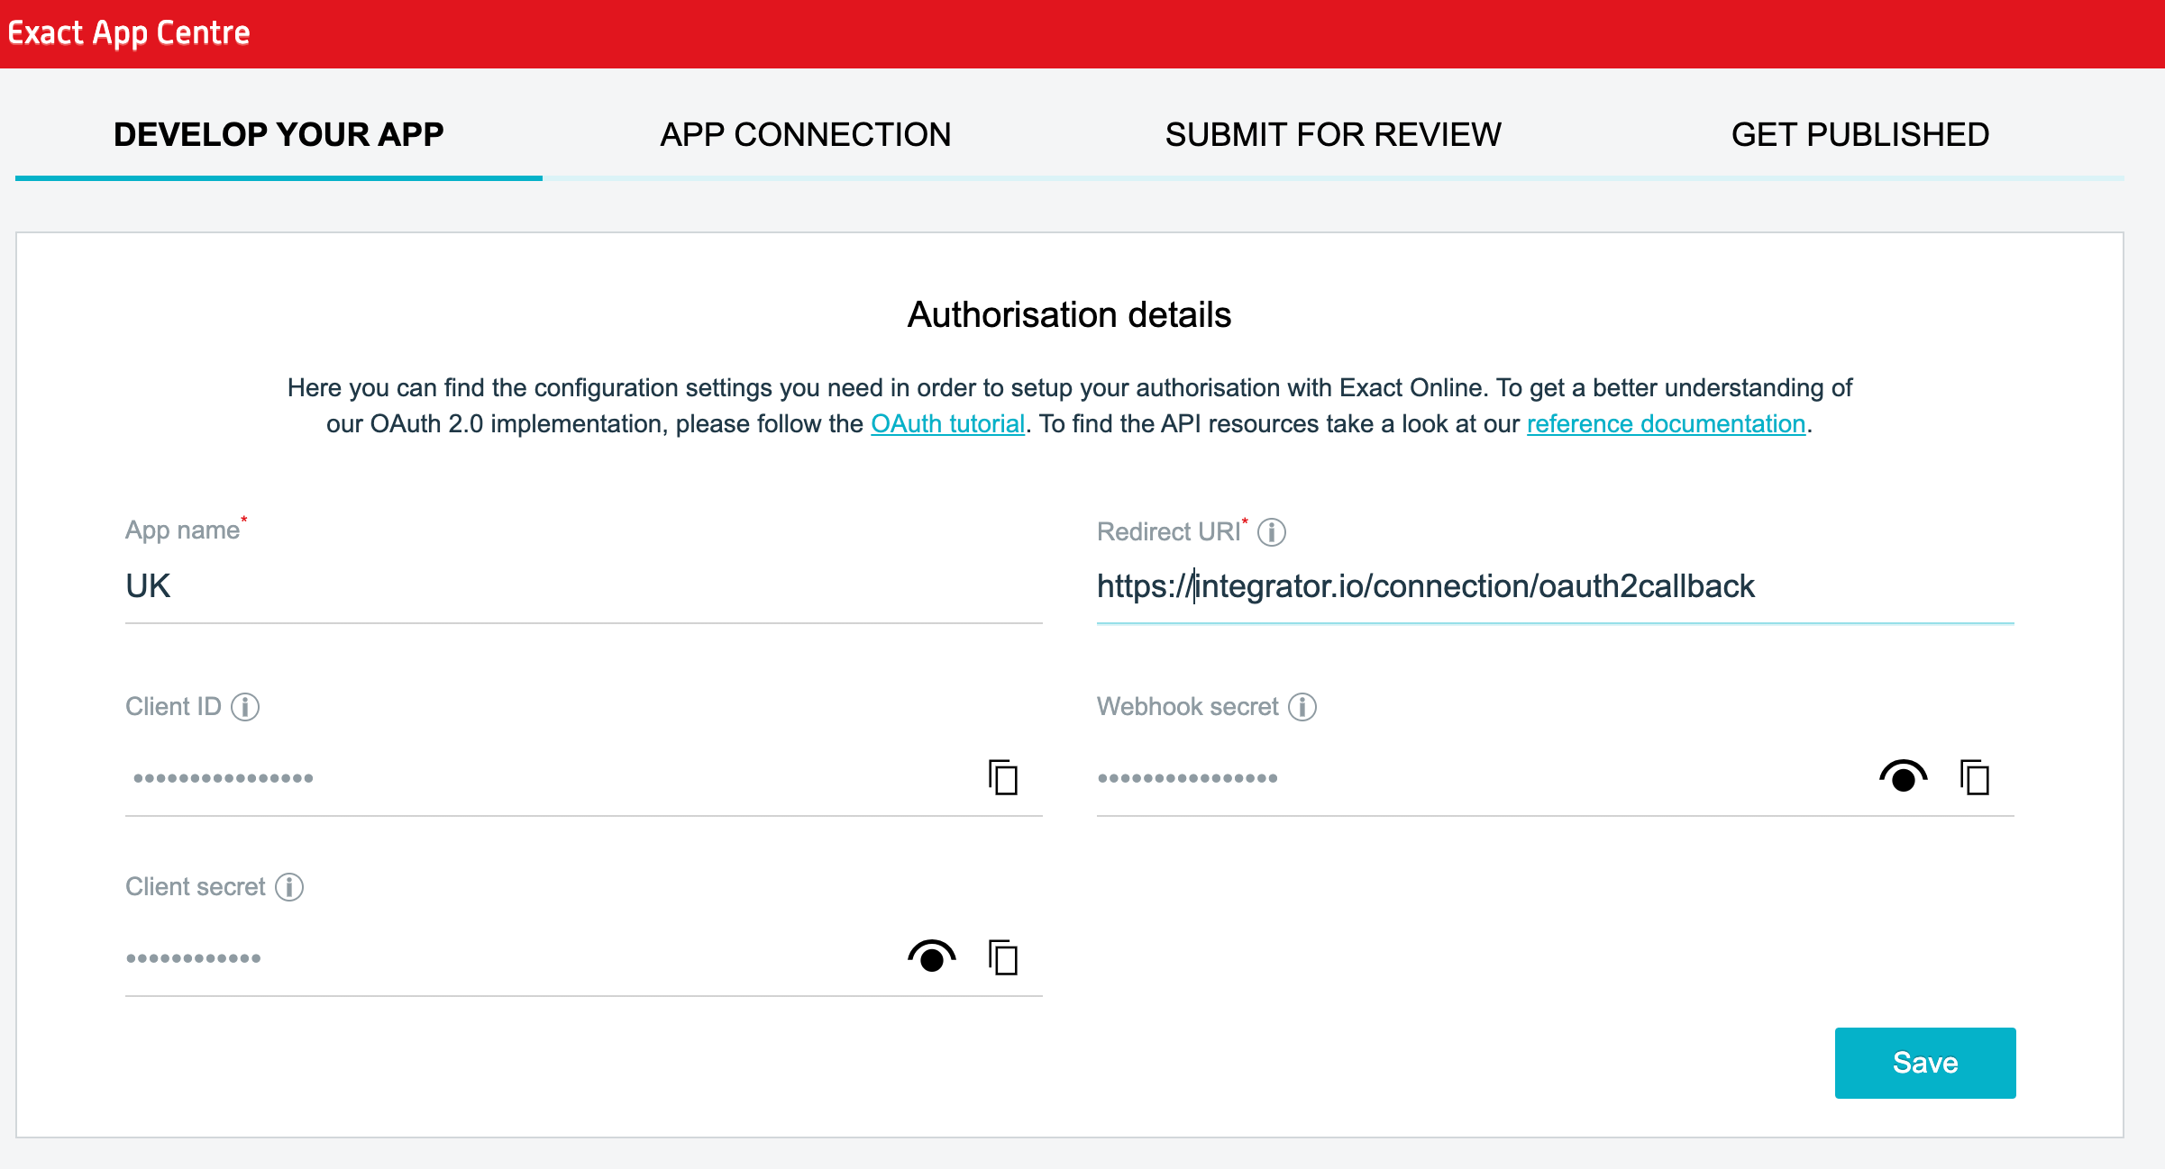The image size is (2165, 1169).
Task: Click the Redirect URI label
Action: click(x=1169, y=532)
